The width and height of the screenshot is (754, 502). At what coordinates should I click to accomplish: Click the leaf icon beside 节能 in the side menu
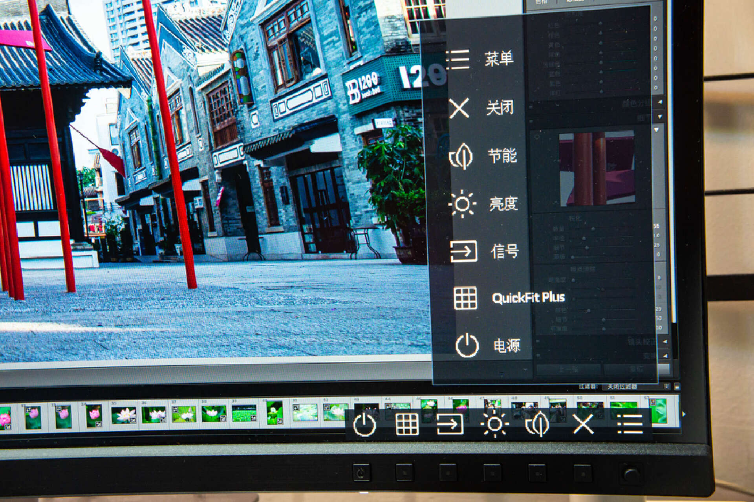point(461,156)
